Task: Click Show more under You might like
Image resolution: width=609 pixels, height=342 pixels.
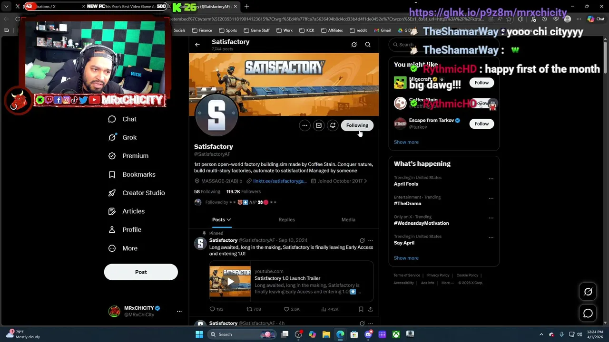Action: pos(406,142)
